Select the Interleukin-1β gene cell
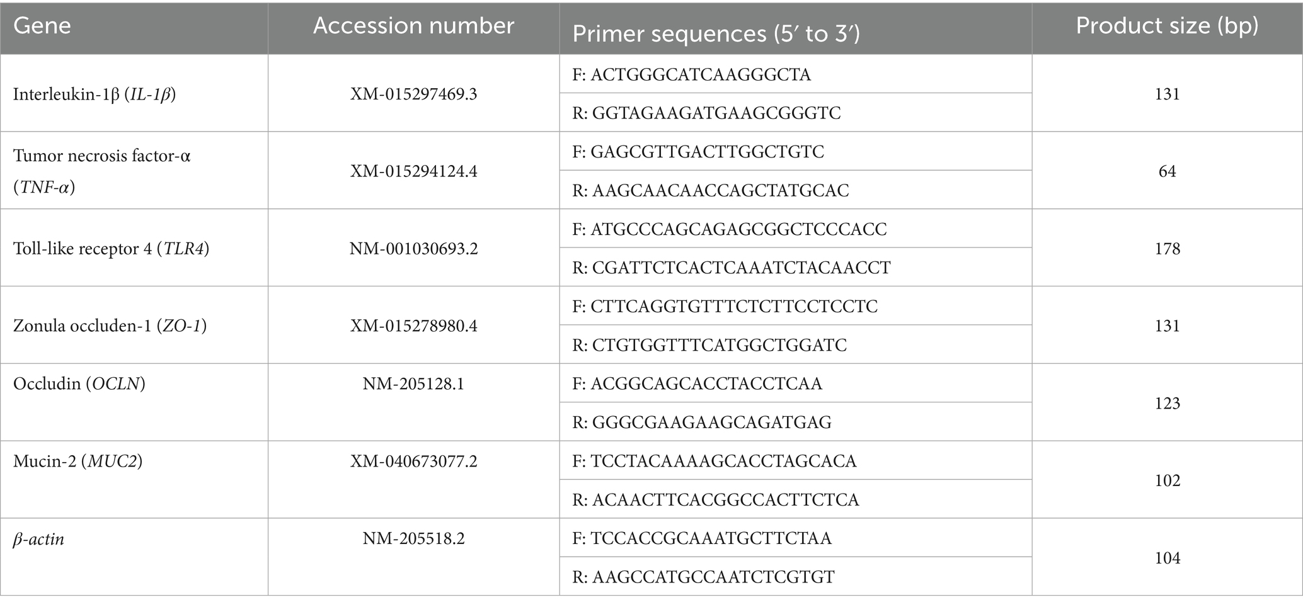Screen dimensions: 1303x607 pos(95,94)
